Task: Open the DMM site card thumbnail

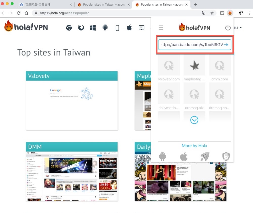Action: click(72, 176)
